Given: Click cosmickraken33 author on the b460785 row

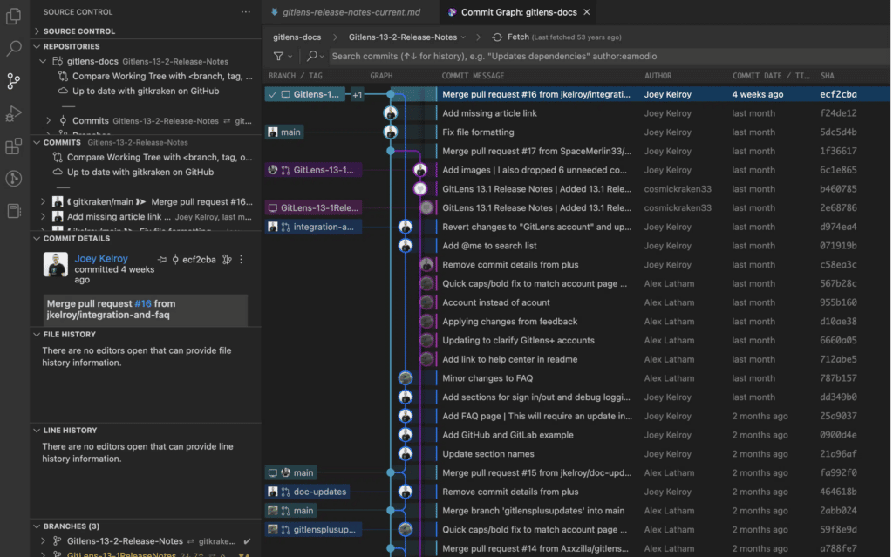Looking at the screenshot, I should point(678,189).
